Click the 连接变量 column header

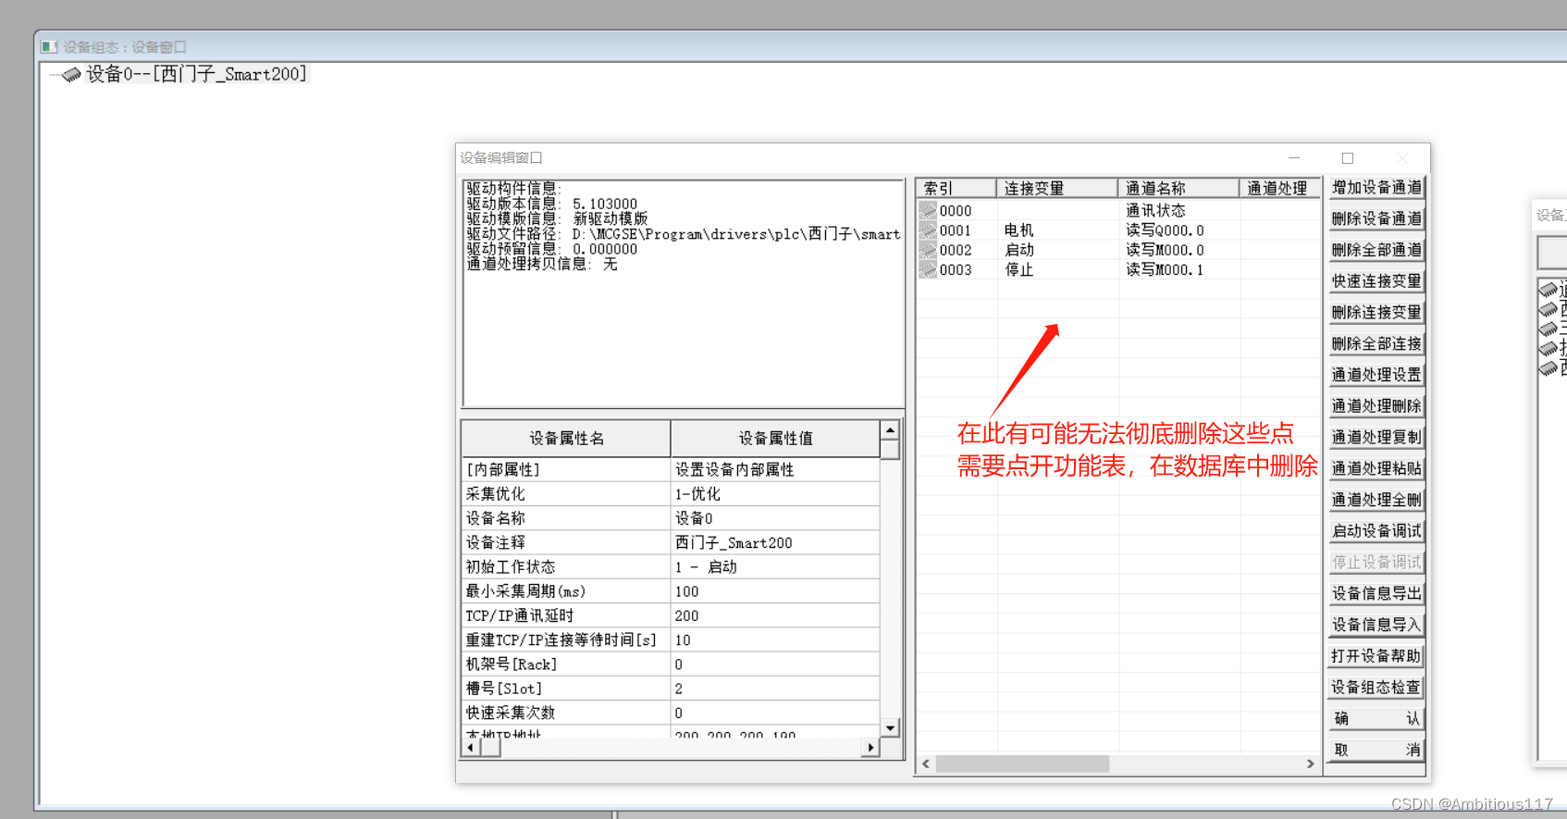click(x=1056, y=188)
